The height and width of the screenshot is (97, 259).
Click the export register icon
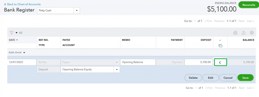coord(244,33)
